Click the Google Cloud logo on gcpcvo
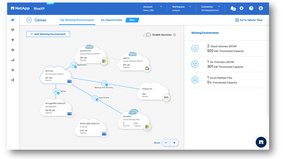This screenshot has width=283, height=159. 147,68
